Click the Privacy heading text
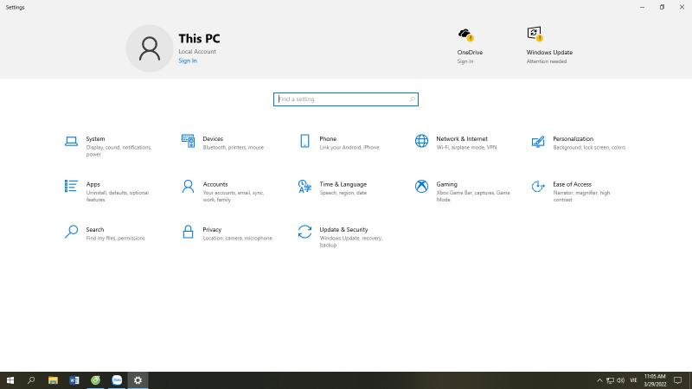 tap(212, 230)
